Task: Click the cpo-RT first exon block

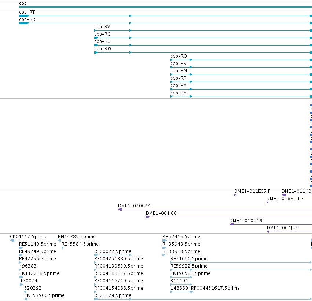Action: 24,16
